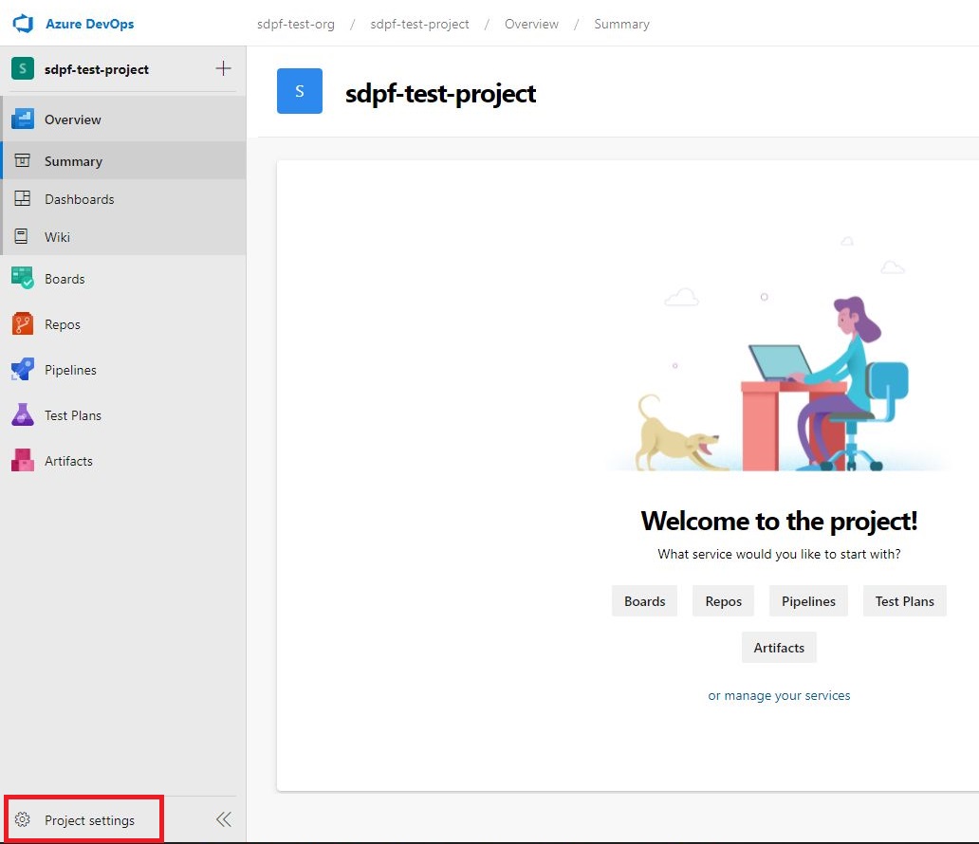Click the Test Plans flask icon
Screen dimensions: 979x844
(x=23, y=415)
